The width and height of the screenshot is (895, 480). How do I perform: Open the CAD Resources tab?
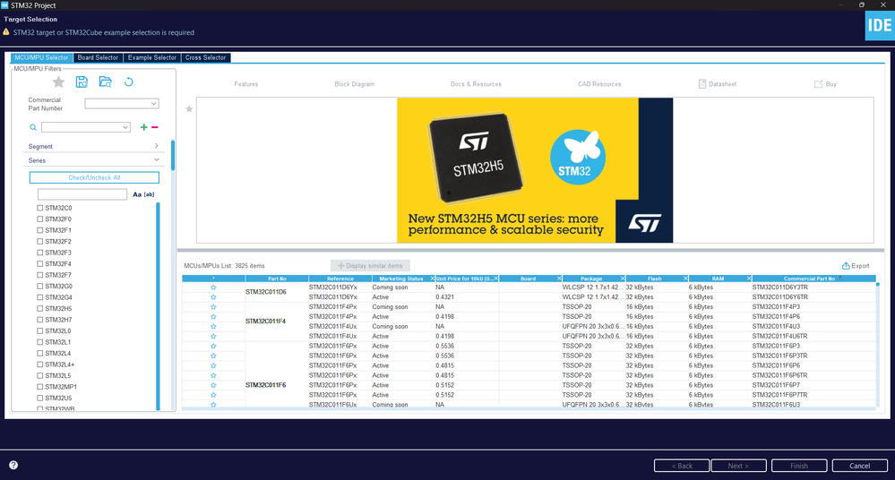[599, 84]
